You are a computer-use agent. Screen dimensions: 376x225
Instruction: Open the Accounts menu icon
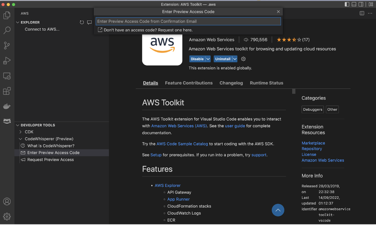pos(7,201)
